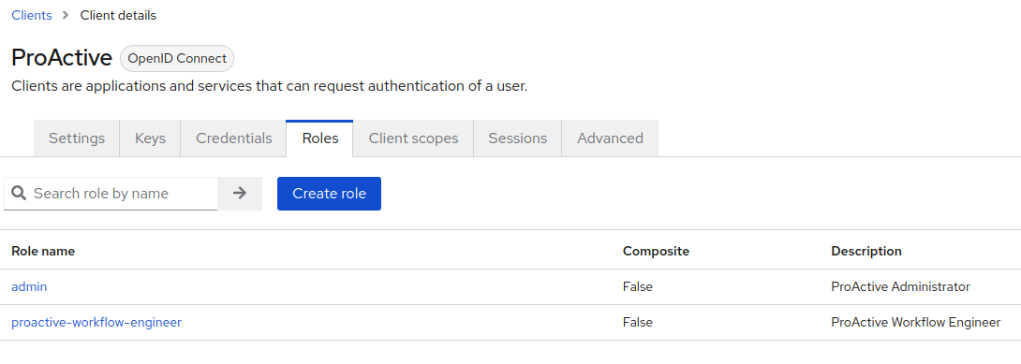Viewport: 1021px width, 364px height.
Task: Click the search arrow submit button
Action: [x=240, y=193]
